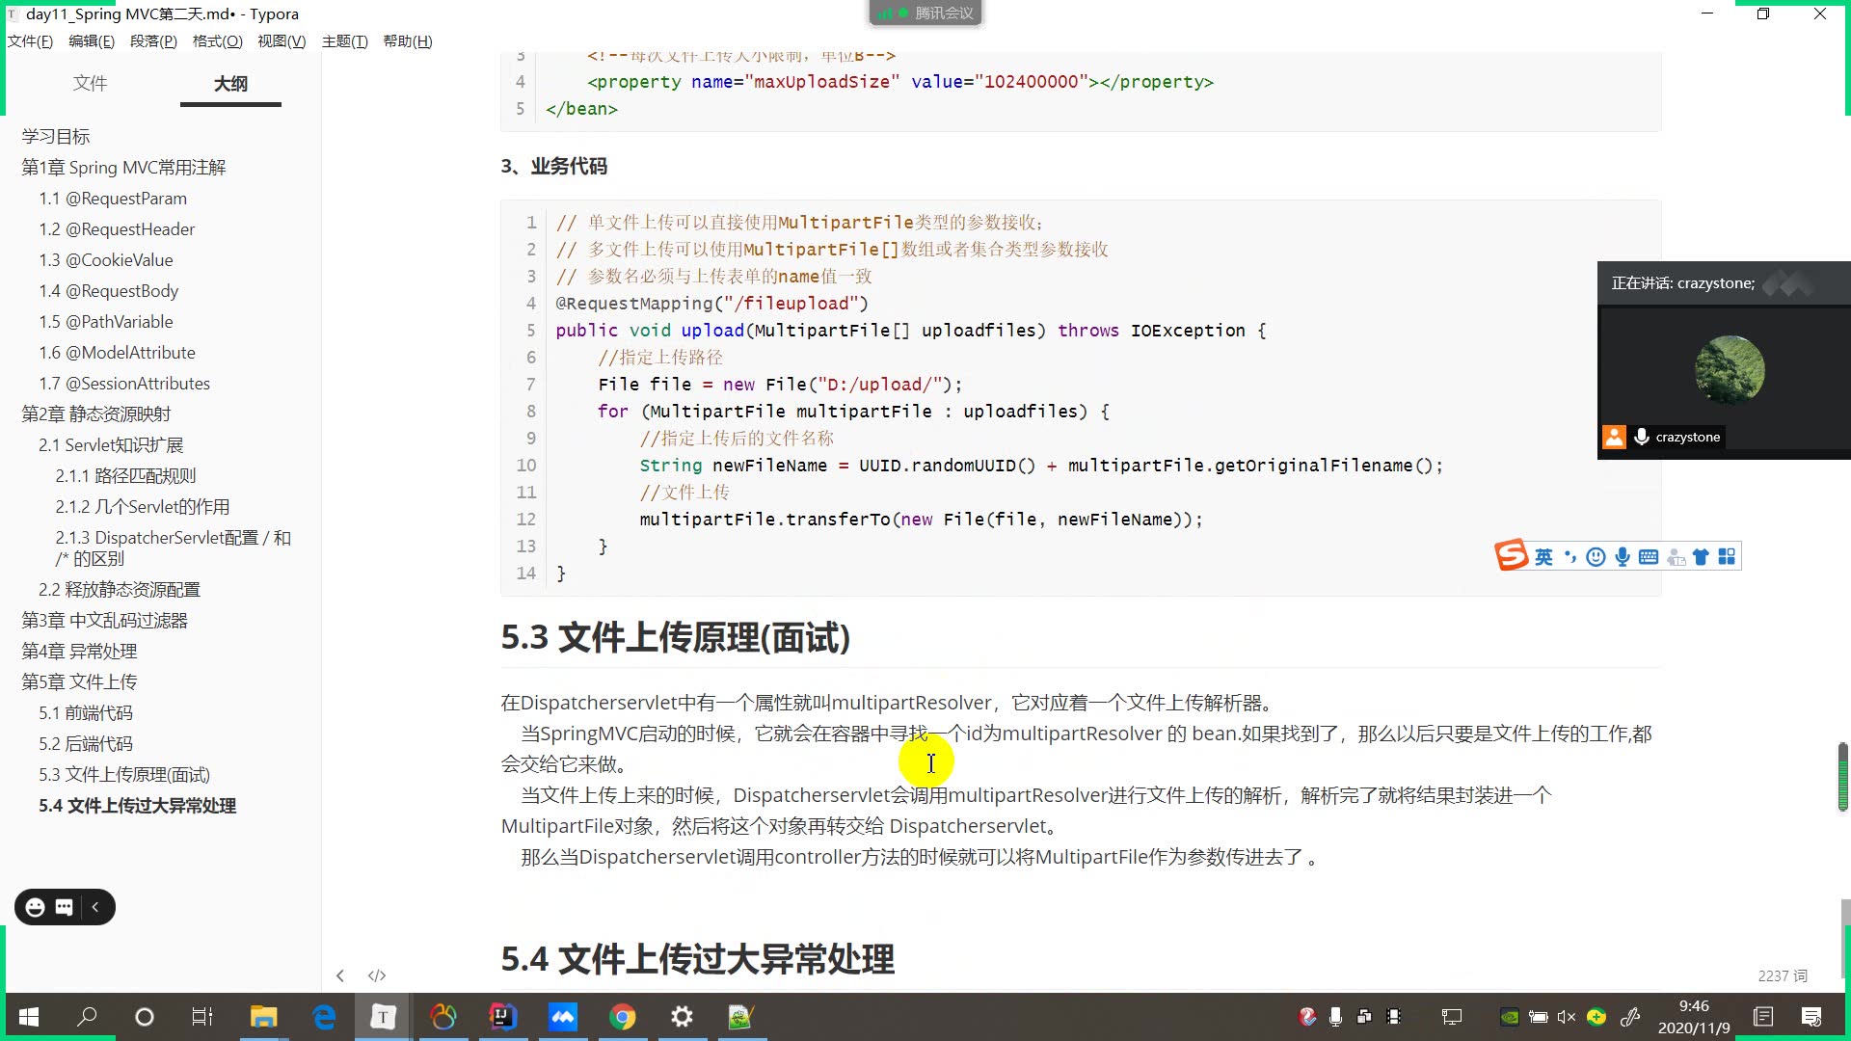Open outline item 5.3 文件上传原理(面试)
This screenshot has width=1851, height=1041.
(x=125, y=774)
